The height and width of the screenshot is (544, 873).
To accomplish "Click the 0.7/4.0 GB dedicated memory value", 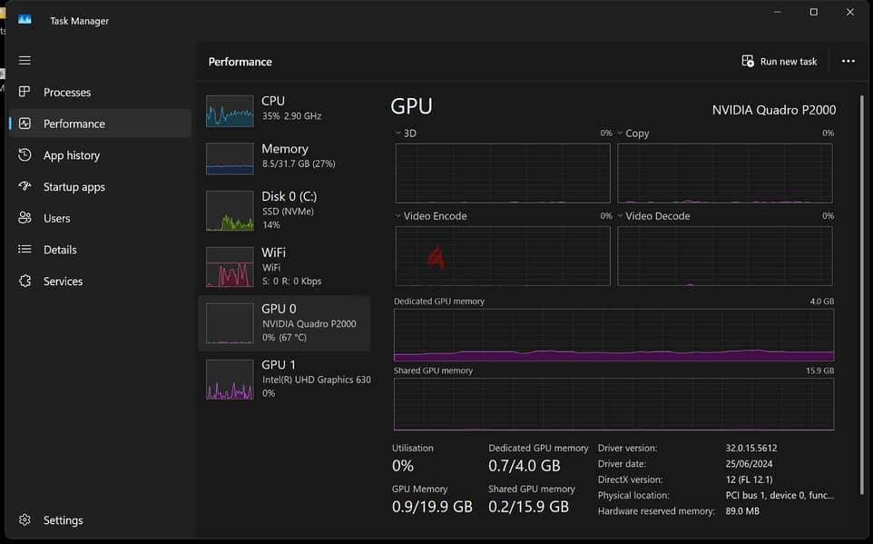I will tap(524, 465).
